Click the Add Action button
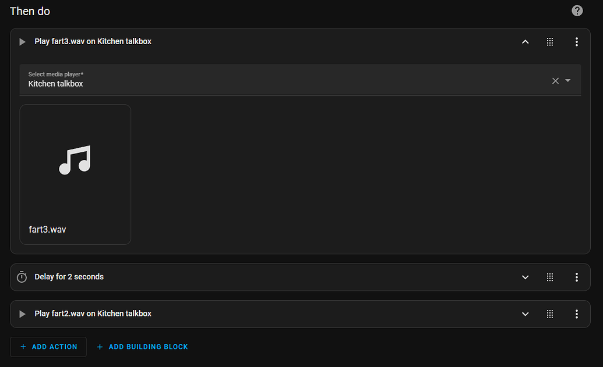 pyautogui.click(x=48, y=347)
